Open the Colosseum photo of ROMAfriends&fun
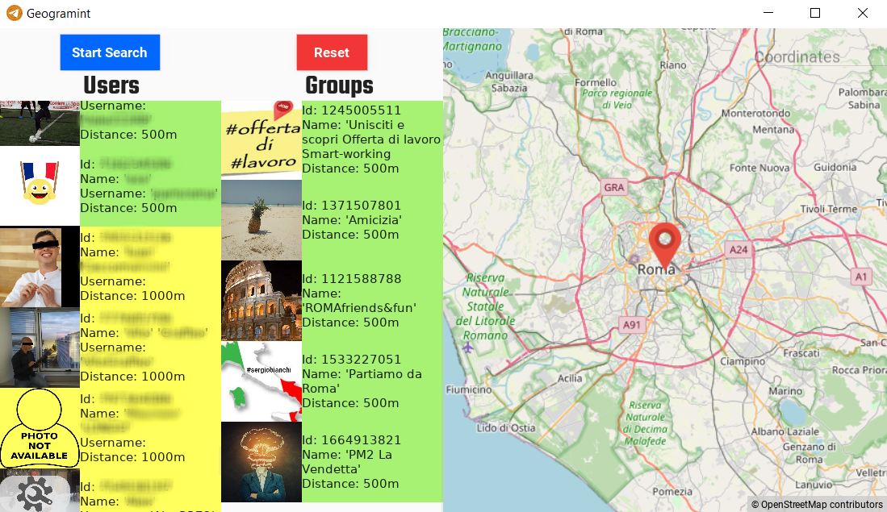 (x=261, y=301)
